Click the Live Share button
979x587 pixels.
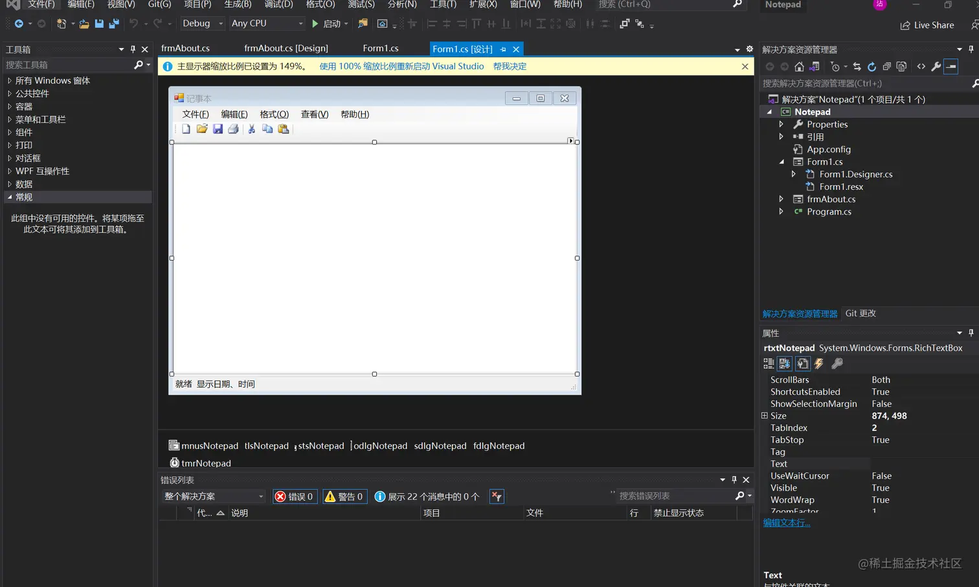927,25
